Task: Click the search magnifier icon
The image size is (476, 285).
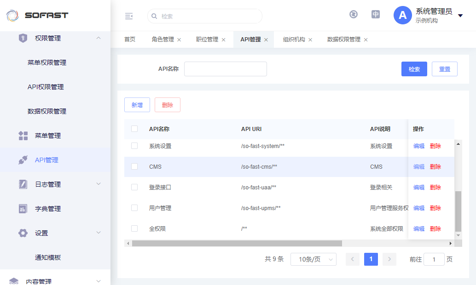Action: point(154,16)
